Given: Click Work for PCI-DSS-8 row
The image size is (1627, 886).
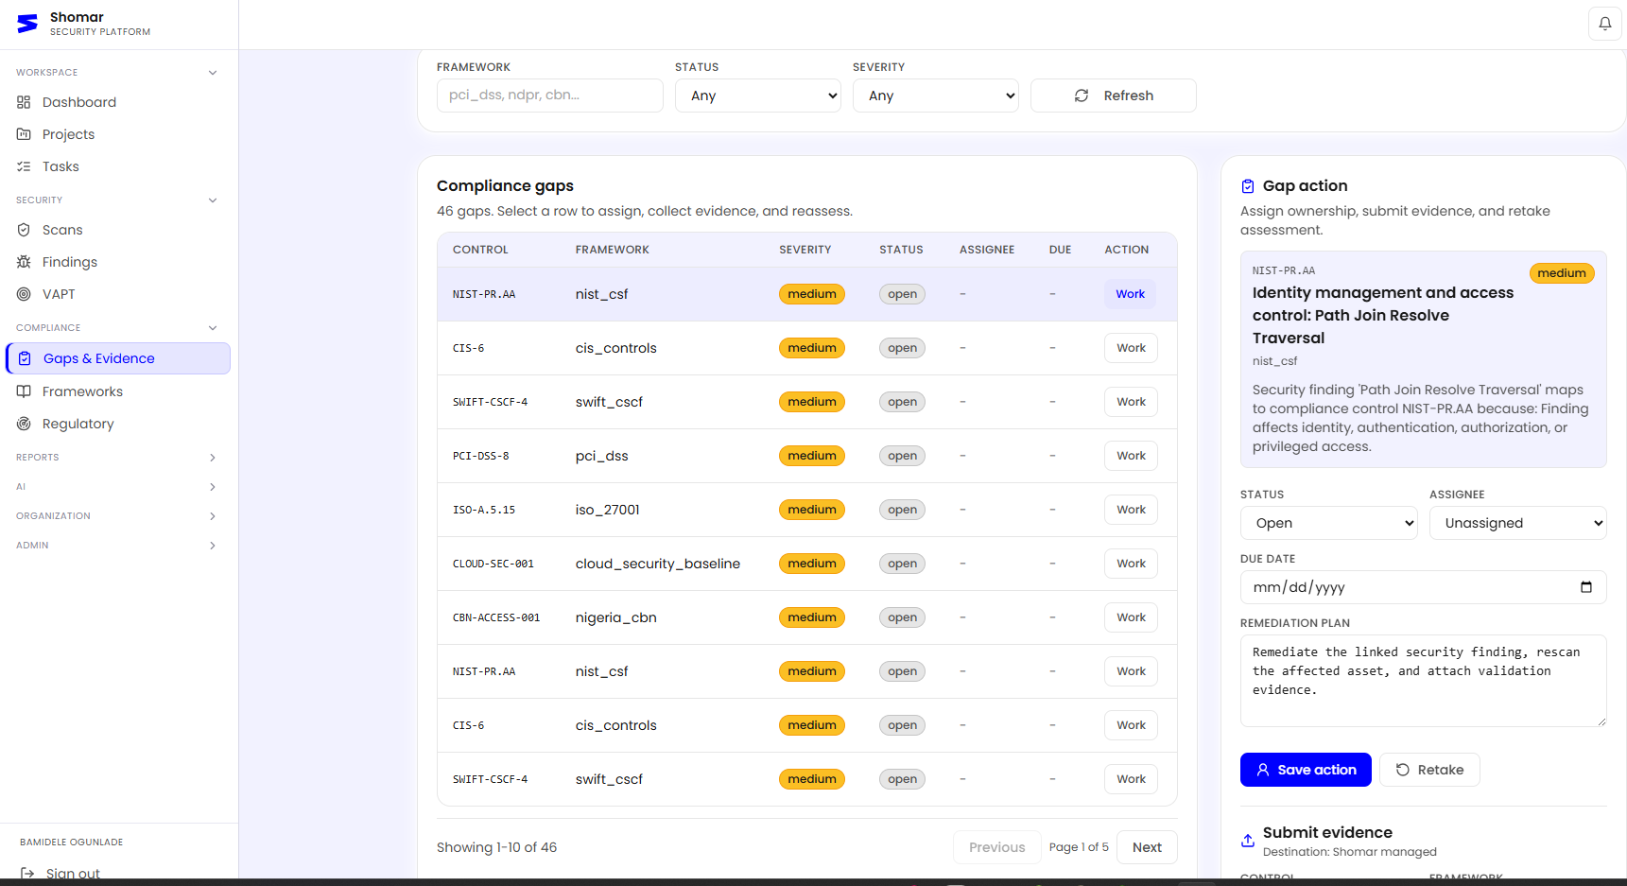Looking at the screenshot, I should click(1131, 456).
